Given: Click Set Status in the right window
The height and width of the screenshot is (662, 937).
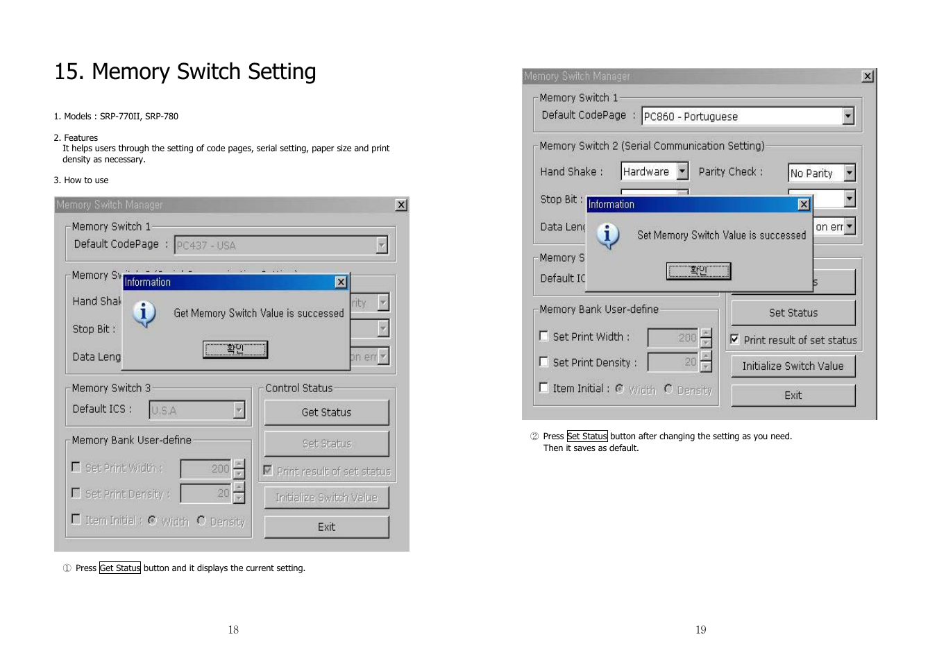Looking at the screenshot, I should tap(793, 313).
